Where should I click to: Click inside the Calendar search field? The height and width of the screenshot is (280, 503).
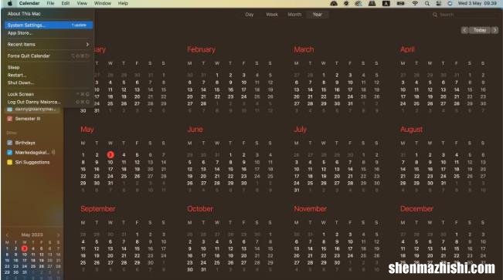pyautogui.click(x=465, y=15)
